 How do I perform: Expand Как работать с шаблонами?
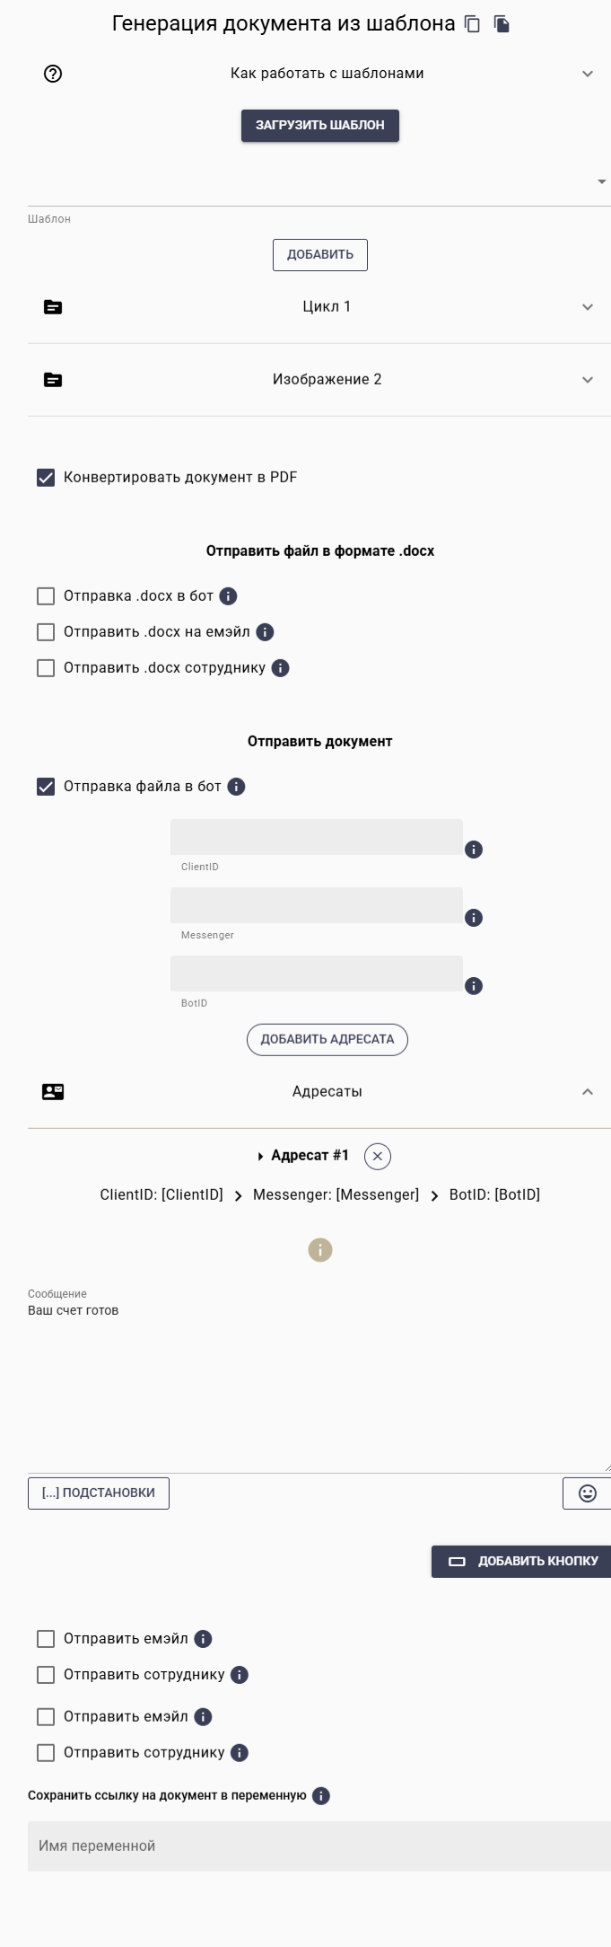[588, 73]
